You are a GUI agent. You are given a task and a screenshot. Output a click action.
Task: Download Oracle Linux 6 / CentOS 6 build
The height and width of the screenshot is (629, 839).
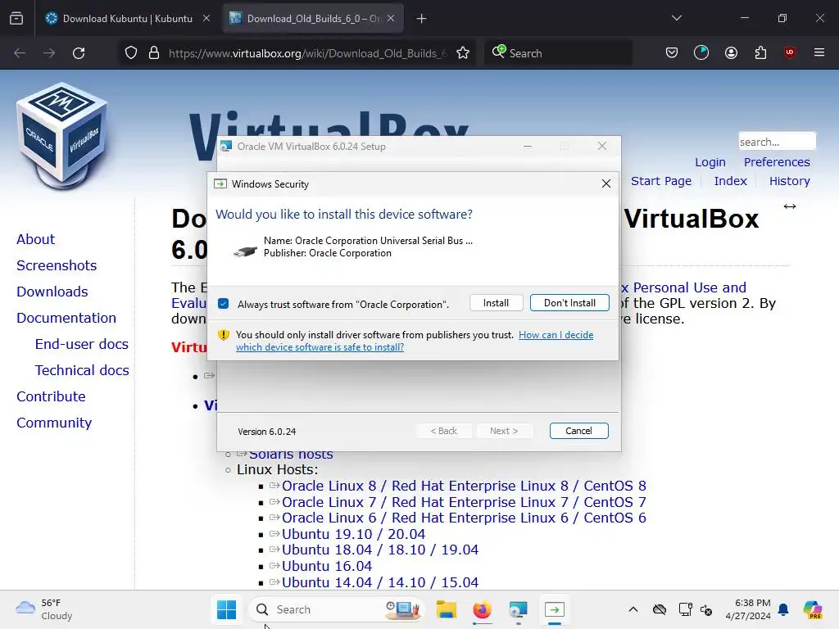coord(464,518)
